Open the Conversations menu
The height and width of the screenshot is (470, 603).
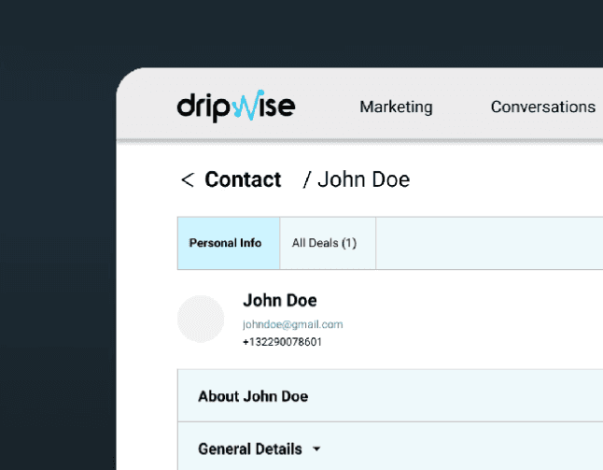(543, 107)
